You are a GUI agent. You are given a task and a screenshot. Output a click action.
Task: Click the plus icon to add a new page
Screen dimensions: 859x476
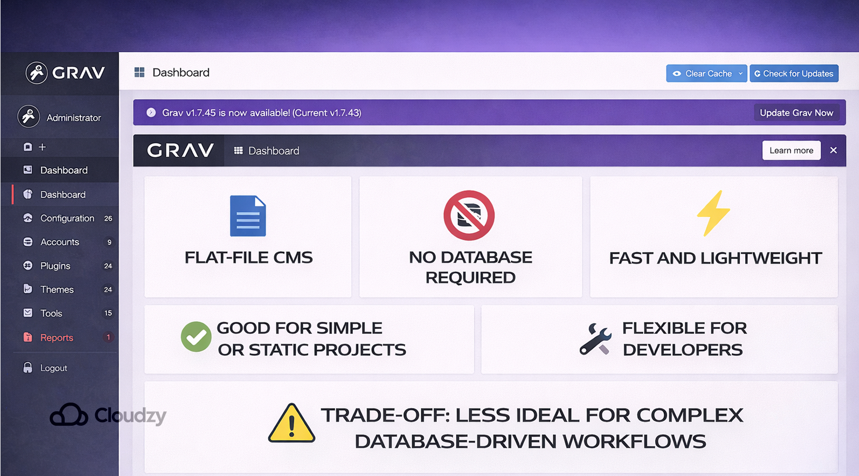43,147
